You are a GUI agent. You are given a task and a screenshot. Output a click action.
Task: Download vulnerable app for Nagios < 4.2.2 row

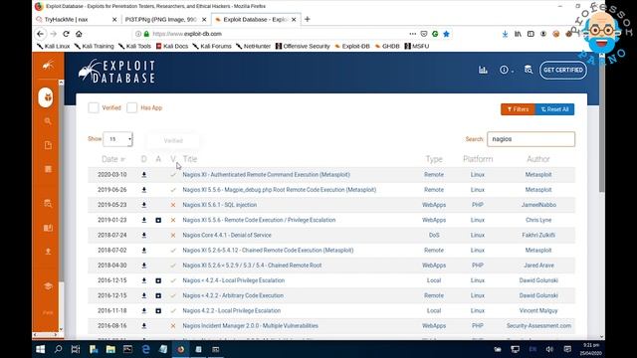pyautogui.click(x=158, y=295)
